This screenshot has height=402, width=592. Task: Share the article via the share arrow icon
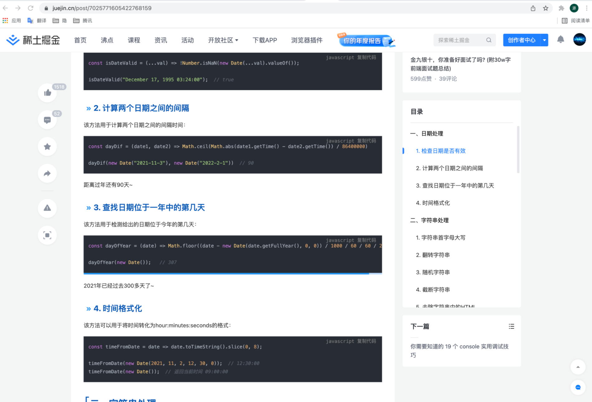(x=47, y=173)
